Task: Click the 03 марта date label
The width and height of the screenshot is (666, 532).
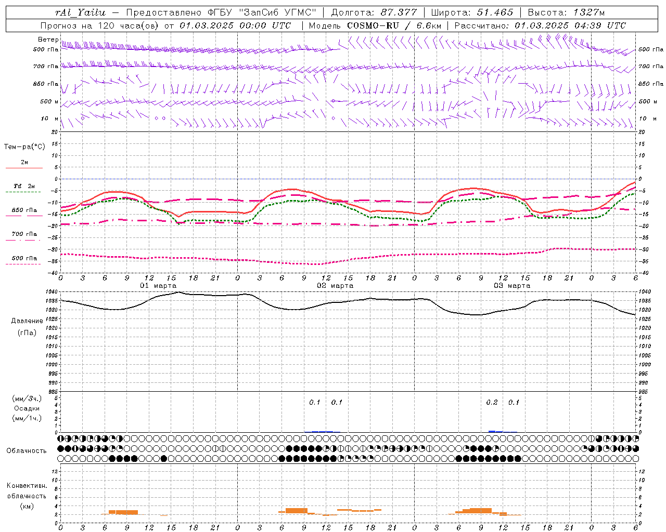Action: pos(512,286)
